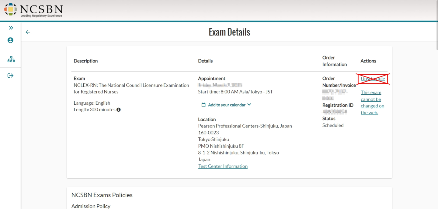Image resolution: width=438 pixels, height=209 pixels.
Task: Expand Add to your calendar dropdown
Action: coord(226,105)
